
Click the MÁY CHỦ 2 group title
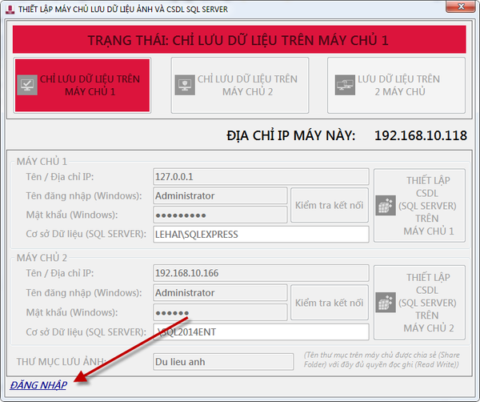[x=42, y=258]
